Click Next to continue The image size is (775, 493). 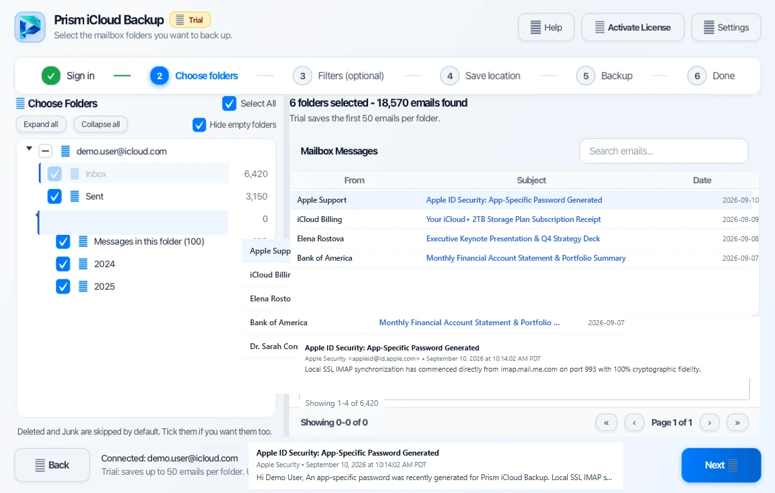coord(721,465)
